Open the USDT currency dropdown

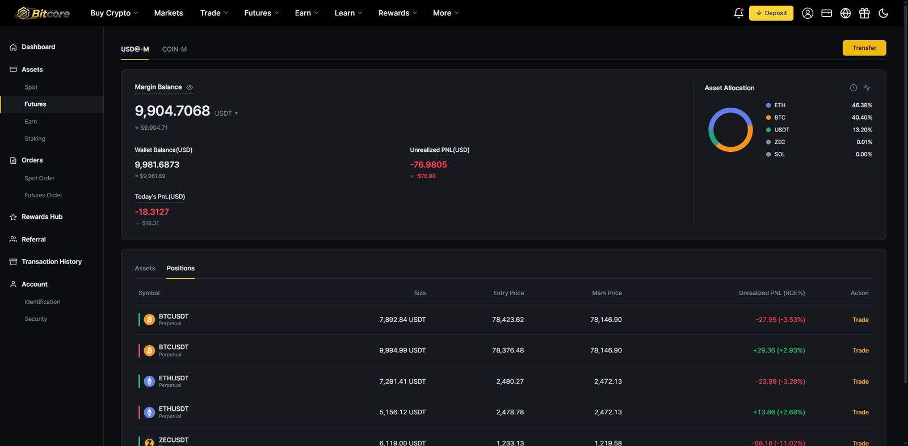pyautogui.click(x=226, y=113)
